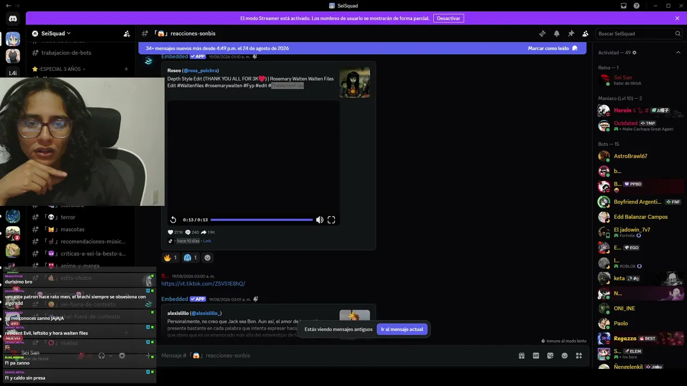Click Ir al mensaje actual button
This screenshot has height=386, width=687.
click(402, 329)
